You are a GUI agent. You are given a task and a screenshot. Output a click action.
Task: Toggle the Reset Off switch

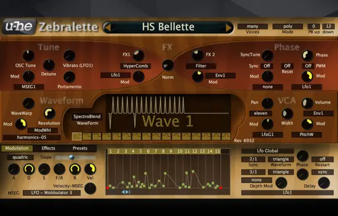click(287, 66)
